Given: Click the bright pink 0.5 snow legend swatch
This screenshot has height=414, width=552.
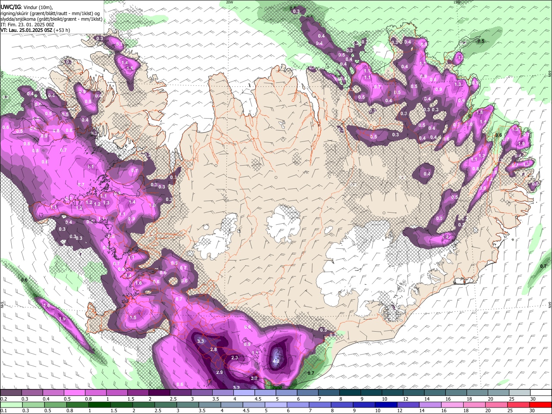Looking at the screenshot, I should point(74,393).
